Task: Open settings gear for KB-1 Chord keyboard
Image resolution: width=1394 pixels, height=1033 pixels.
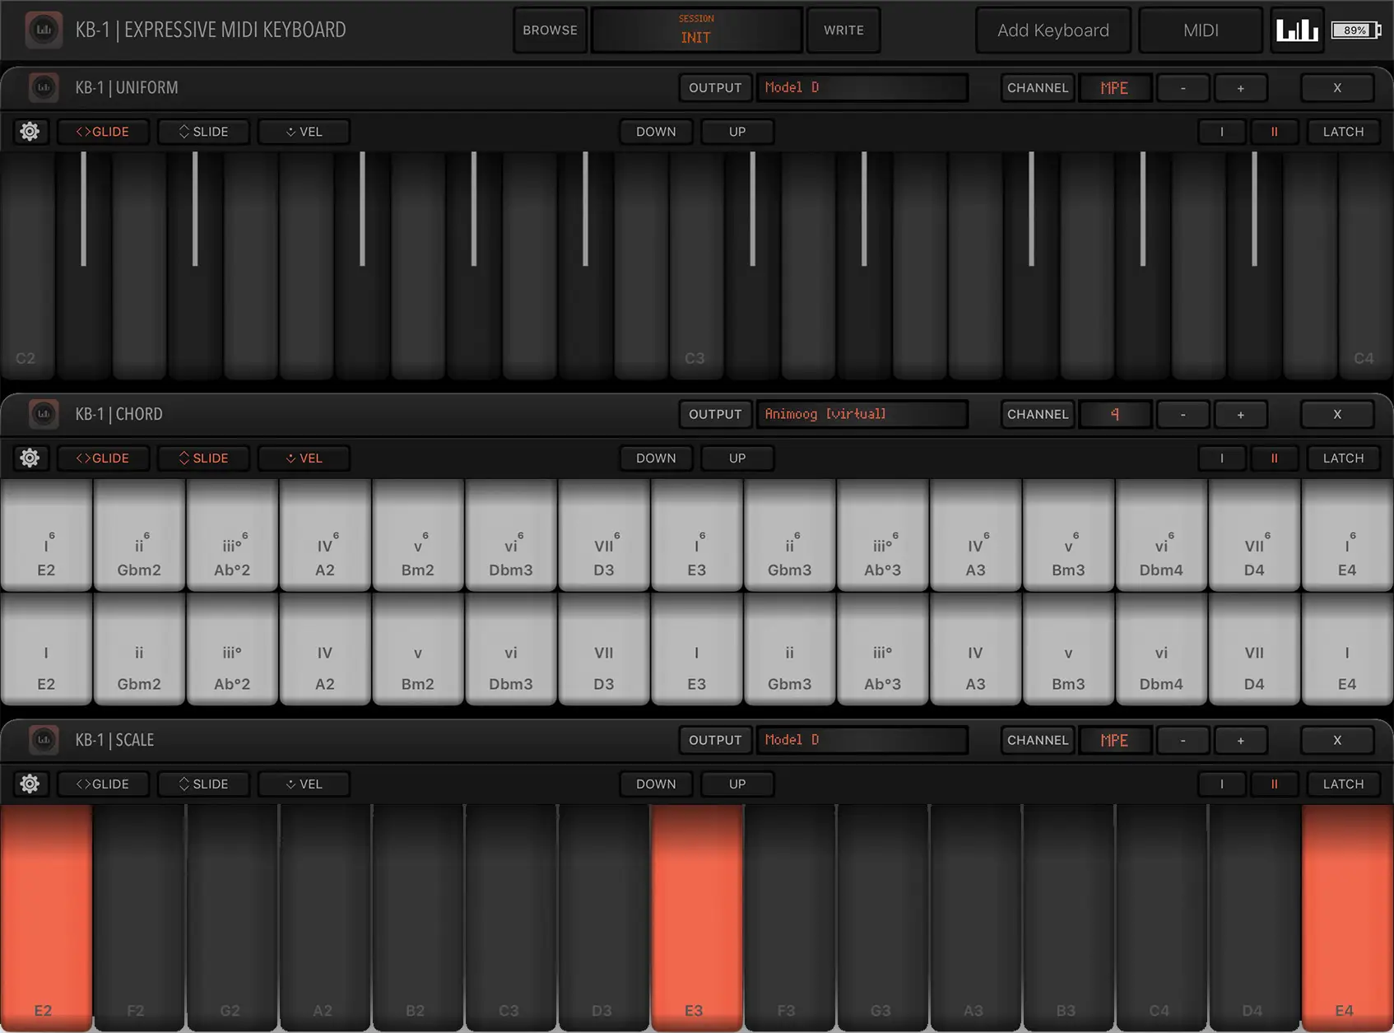Action: click(30, 458)
